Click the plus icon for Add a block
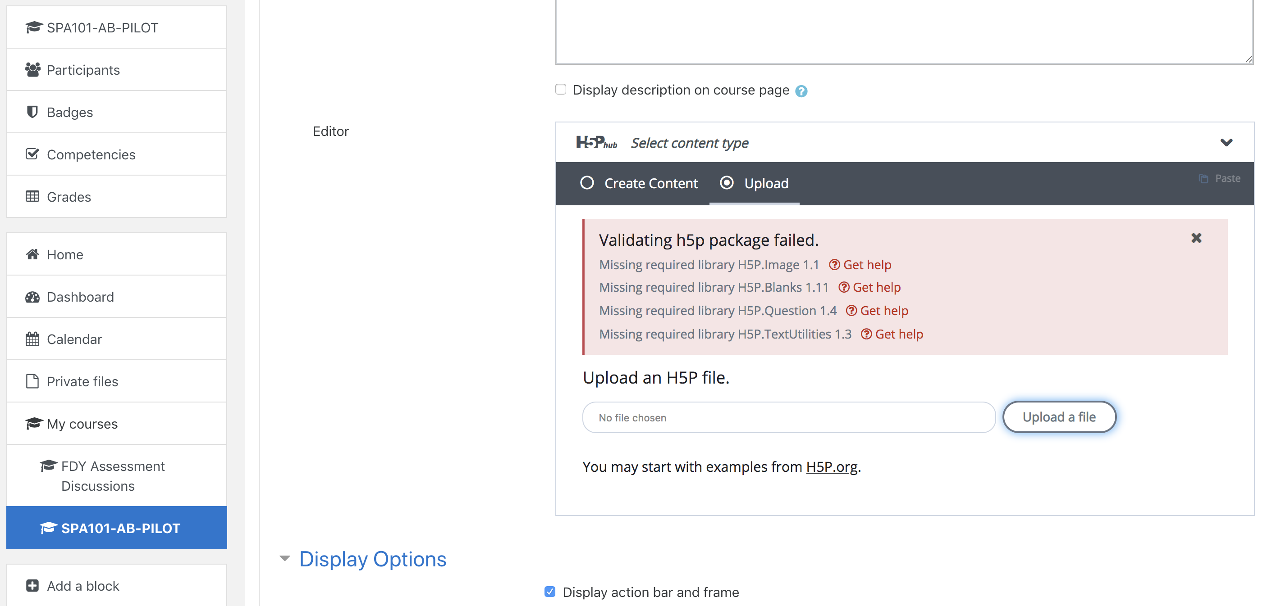Viewport: 1263px width, 606px height. click(x=32, y=585)
